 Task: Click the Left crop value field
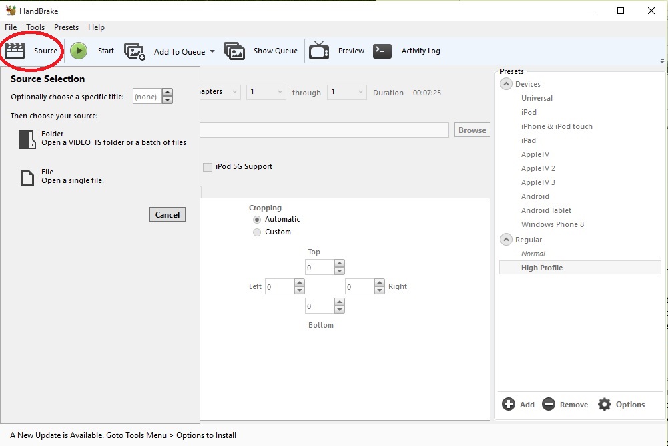coord(280,286)
